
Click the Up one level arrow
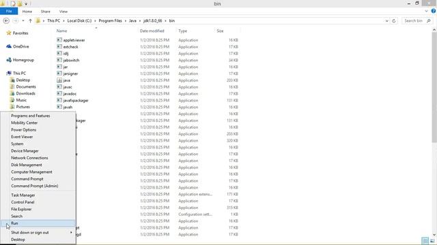30,21
